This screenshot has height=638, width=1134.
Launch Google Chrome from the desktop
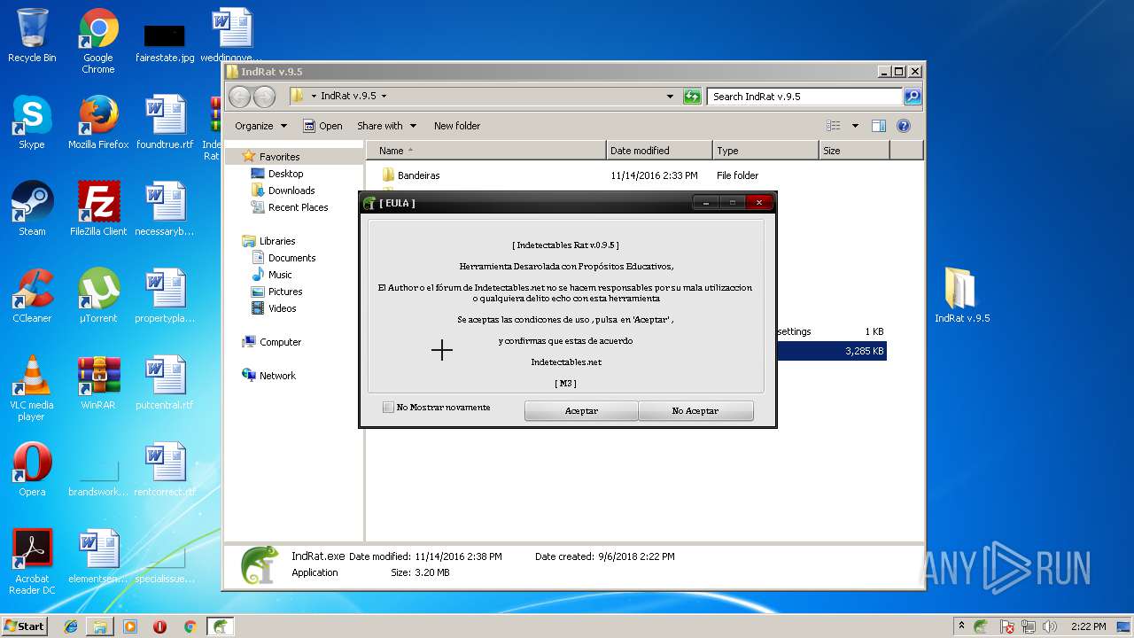point(98,41)
